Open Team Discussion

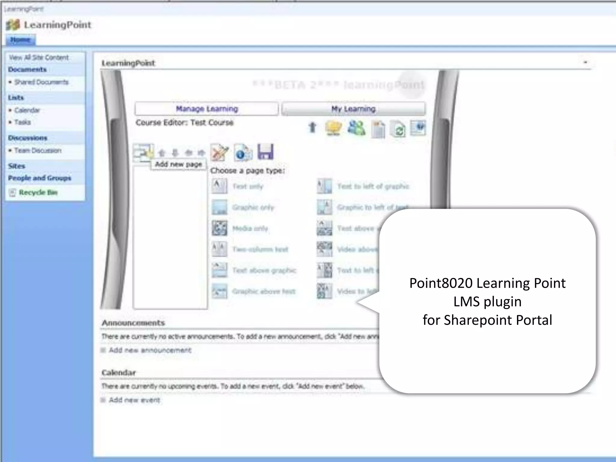click(x=38, y=150)
